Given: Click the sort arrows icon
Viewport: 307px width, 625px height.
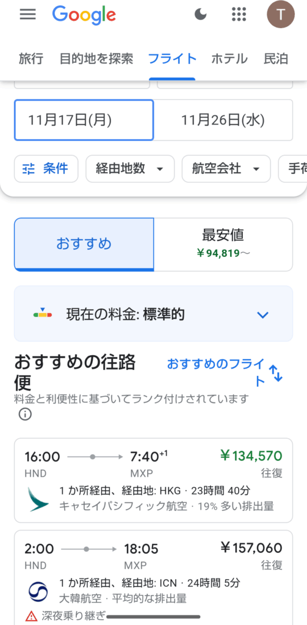Looking at the screenshot, I should click(275, 373).
